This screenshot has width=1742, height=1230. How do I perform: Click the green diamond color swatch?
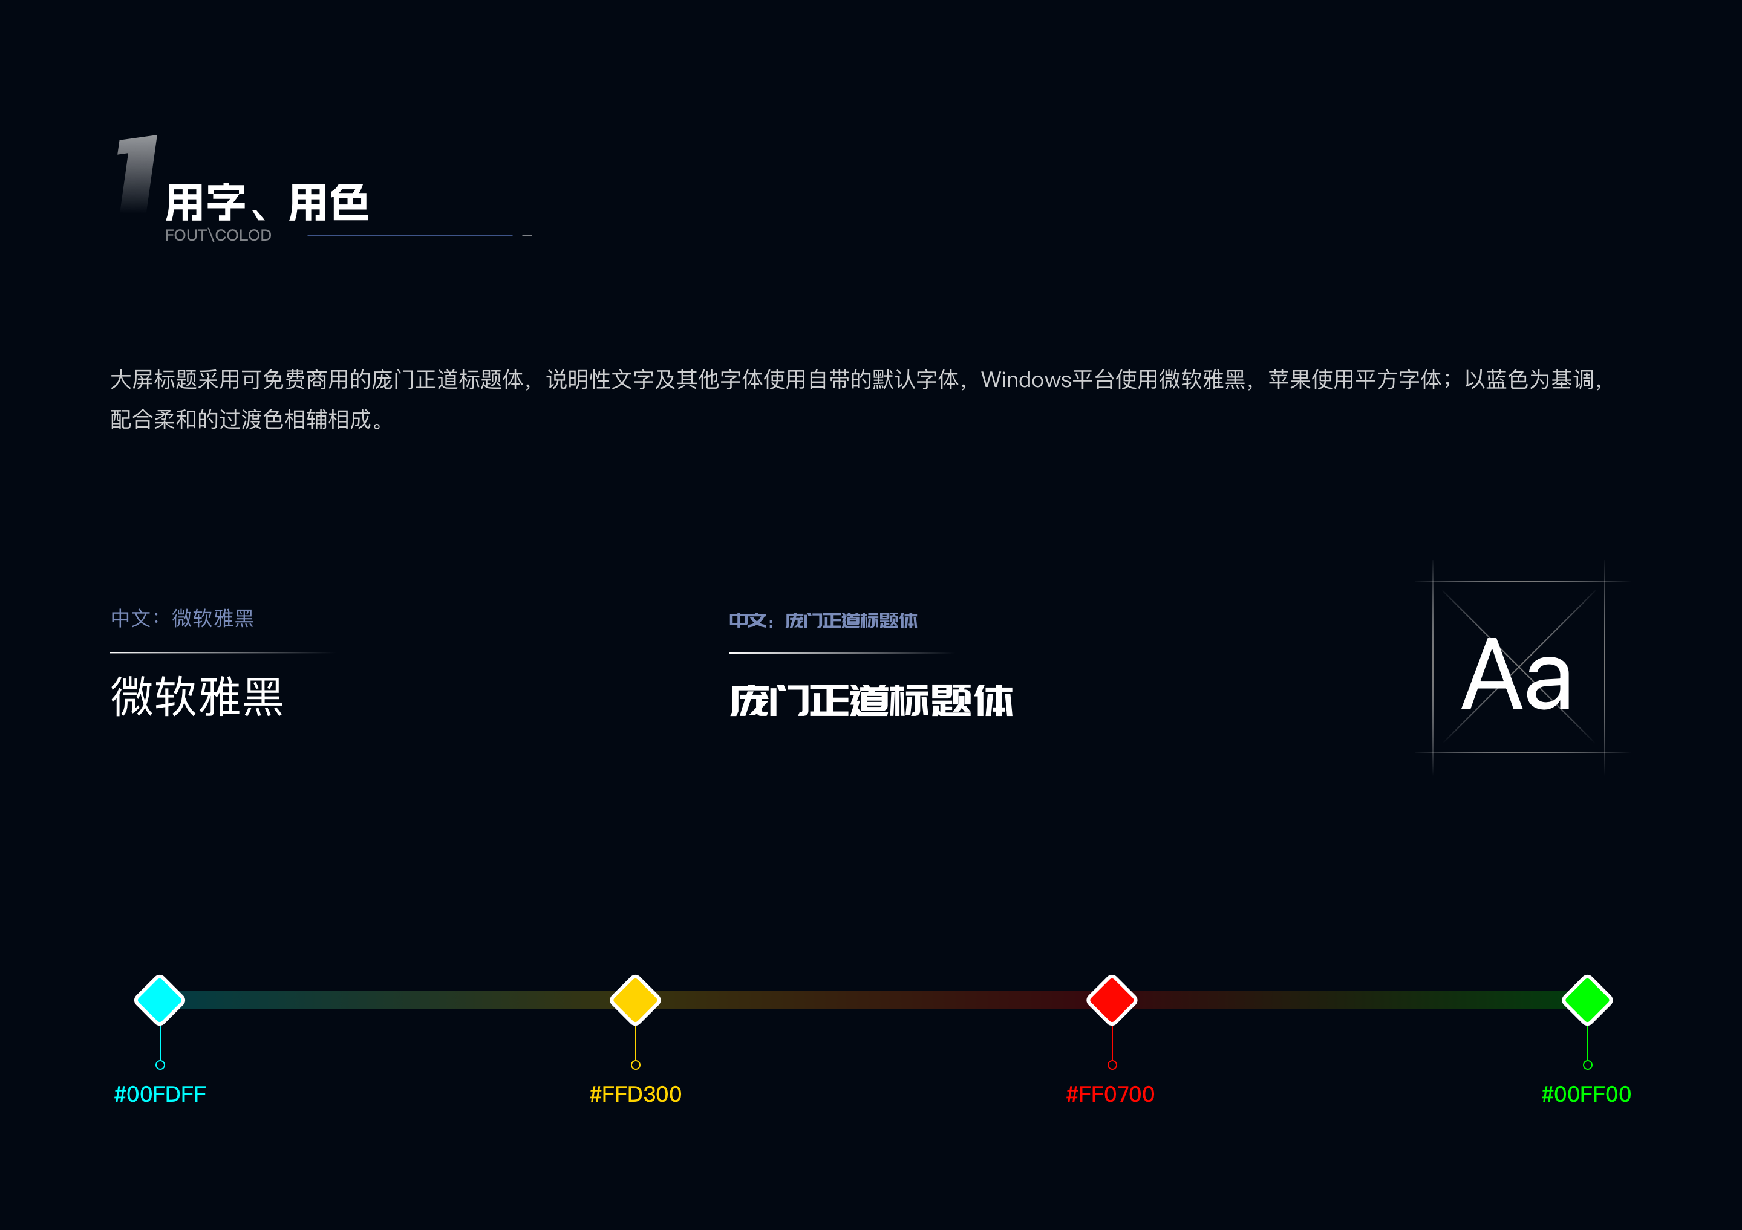pos(1587,1000)
